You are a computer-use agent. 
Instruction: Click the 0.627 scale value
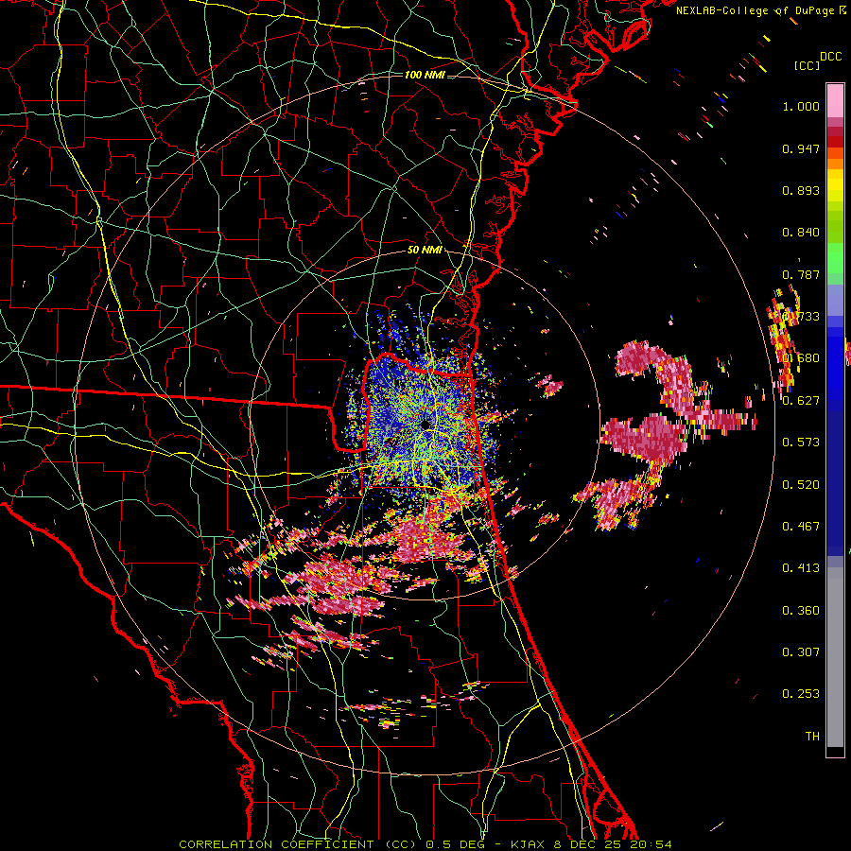pyautogui.click(x=801, y=401)
